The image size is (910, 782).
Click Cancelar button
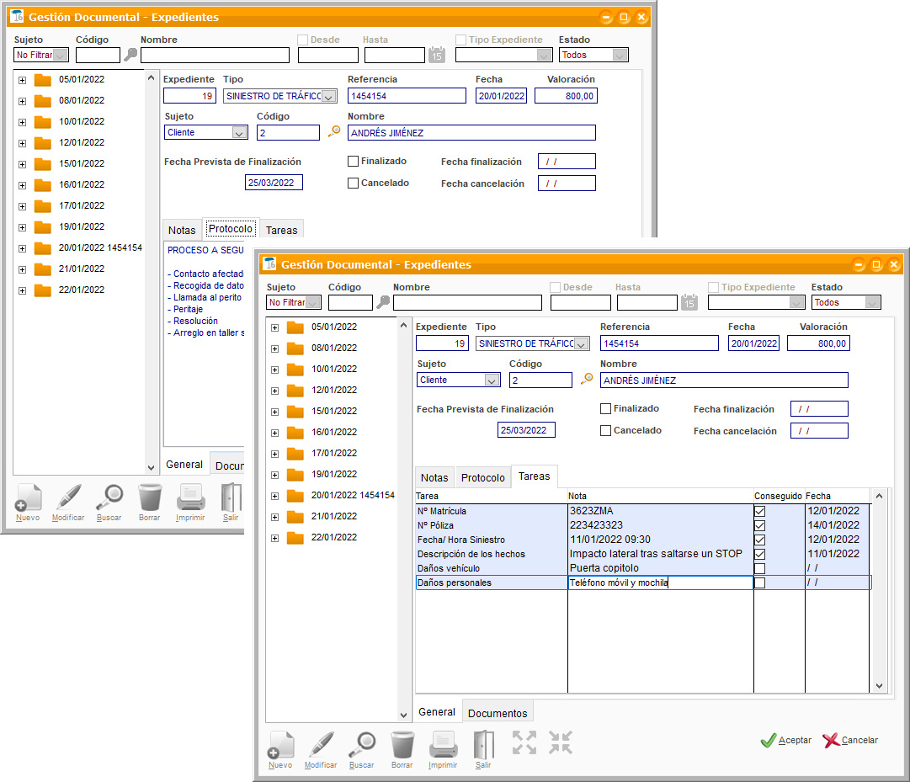851,740
